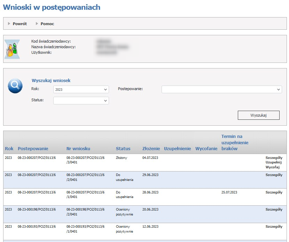Expand the Postepowanie dropdown in search form
This screenshot has height=242, width=289.
(221, 90)
